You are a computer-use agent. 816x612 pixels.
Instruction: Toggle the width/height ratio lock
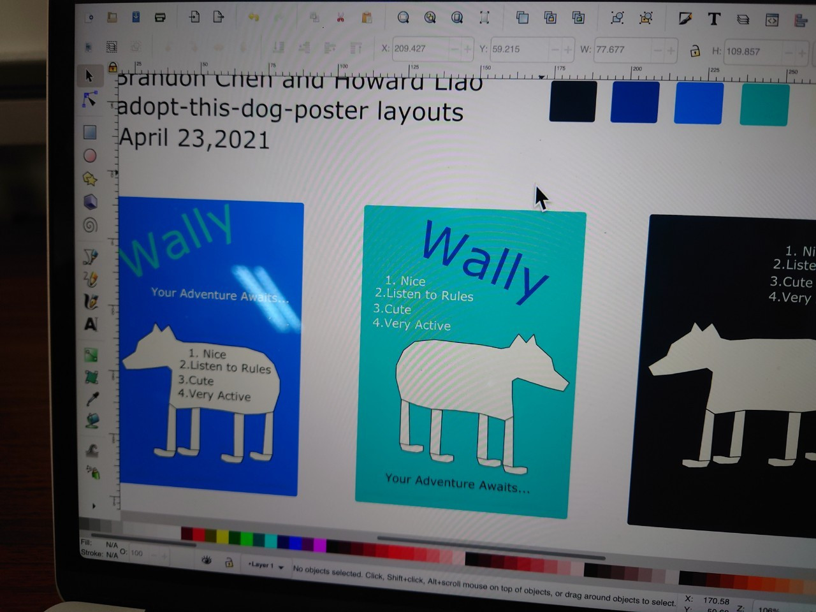694,50
